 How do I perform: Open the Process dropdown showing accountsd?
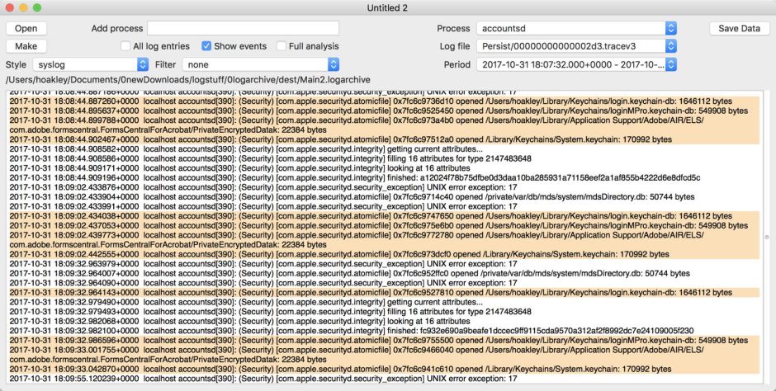coord(577,29)
